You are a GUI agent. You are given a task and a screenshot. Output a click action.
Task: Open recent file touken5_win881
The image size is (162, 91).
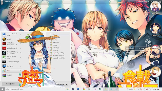pos(58,53)
